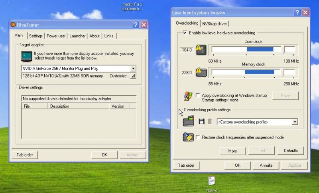The height and width of the screenshot is (193, 319).
Task: Click the Description column header
Action: (x=78, y=106)
